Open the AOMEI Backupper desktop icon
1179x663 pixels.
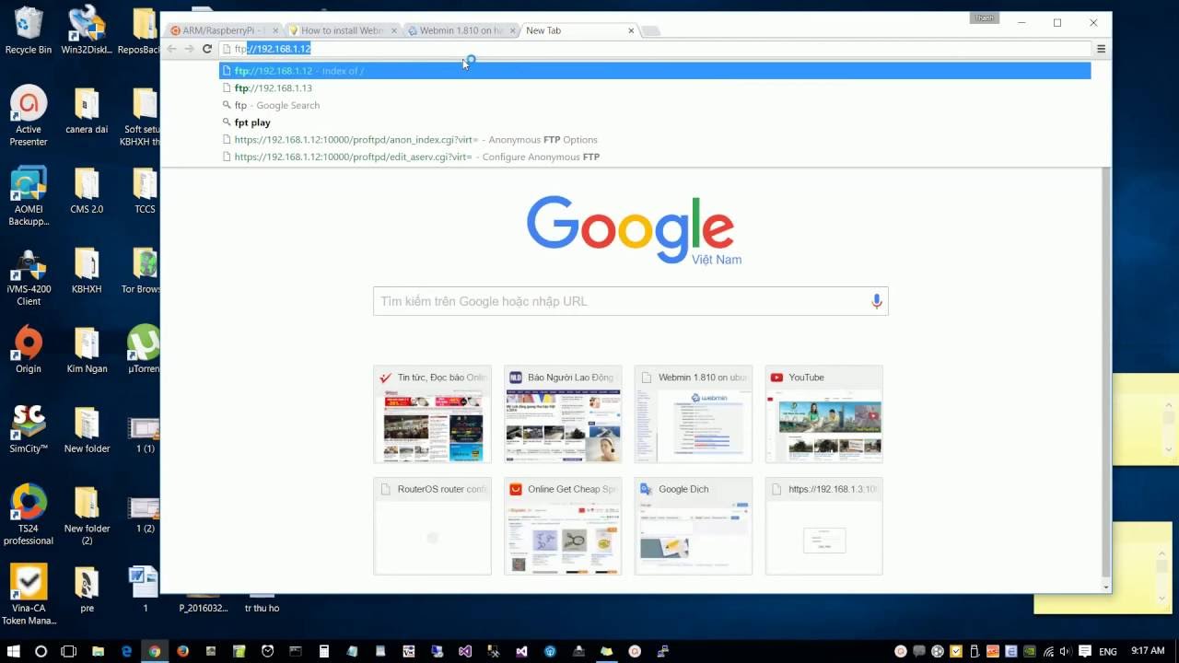click(29, 196)
